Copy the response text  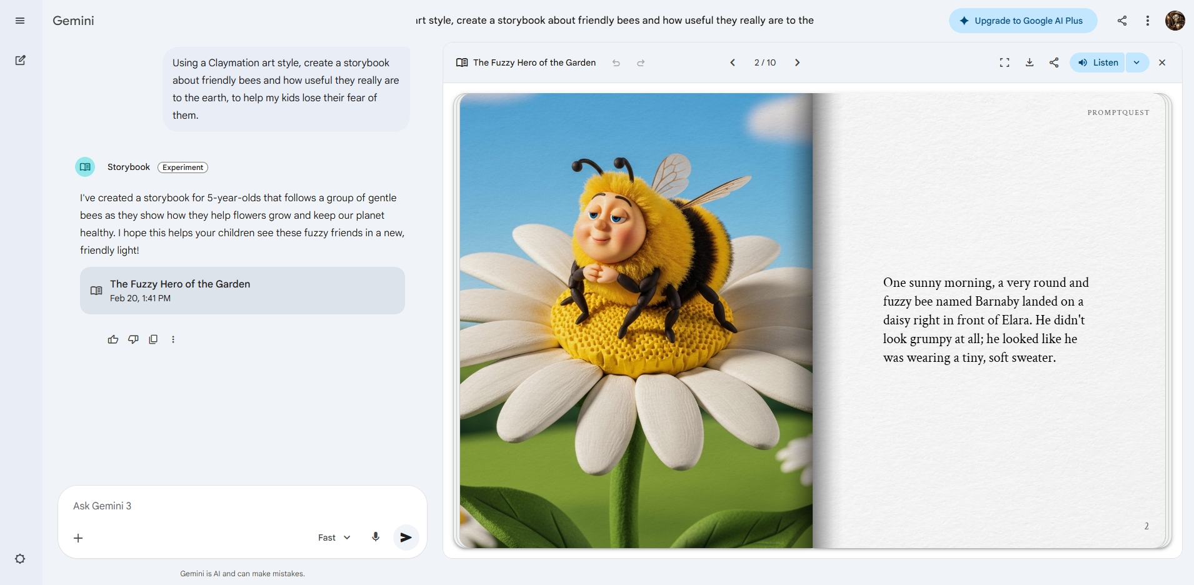coord(153,339)
